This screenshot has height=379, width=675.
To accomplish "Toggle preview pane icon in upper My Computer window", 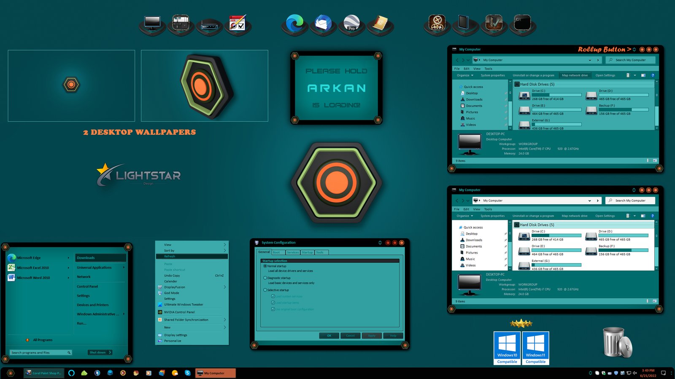I will (x=643, y=75).
